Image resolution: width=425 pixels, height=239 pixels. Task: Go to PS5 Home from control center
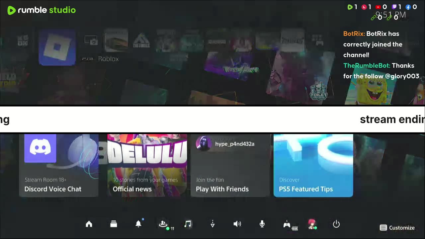(89, 224)
